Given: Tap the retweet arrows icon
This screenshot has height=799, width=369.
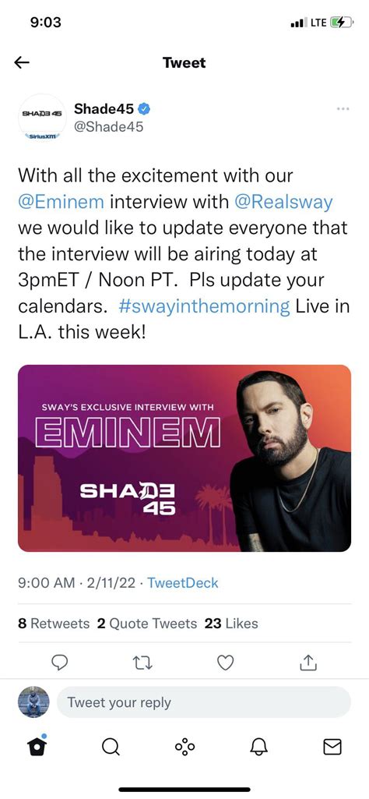Looking at the screenshot, I should [x=143, y=662].
